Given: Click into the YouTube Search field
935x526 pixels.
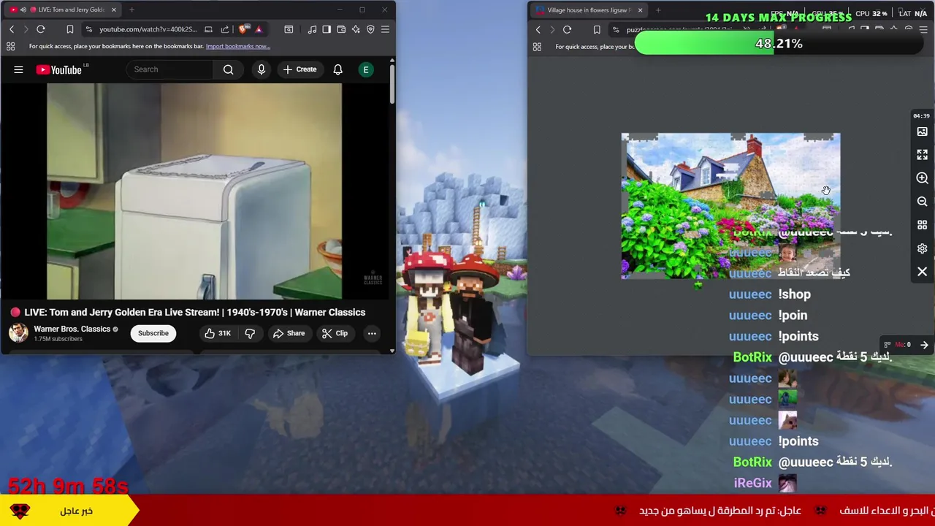Looking at the screenshot, I should click(x=169, y=69).
